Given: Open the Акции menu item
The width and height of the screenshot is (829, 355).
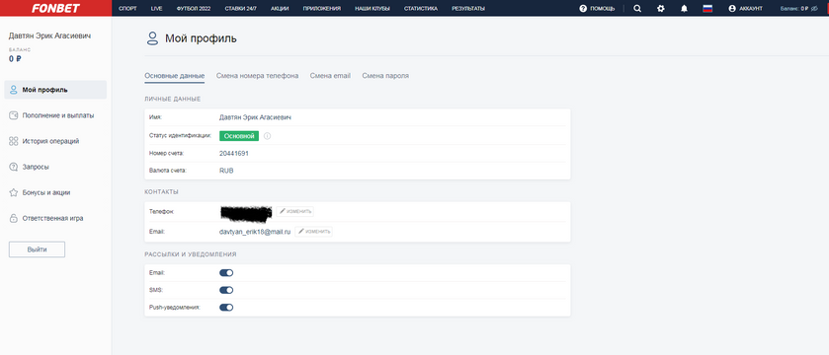Looking at the screenshot, I should pyautogui.click(x=280, y=9).
